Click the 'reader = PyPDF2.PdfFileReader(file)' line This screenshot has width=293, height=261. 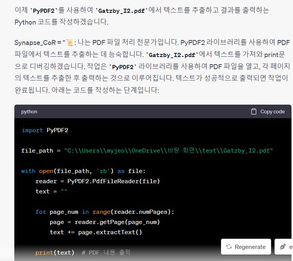[98, 181]
